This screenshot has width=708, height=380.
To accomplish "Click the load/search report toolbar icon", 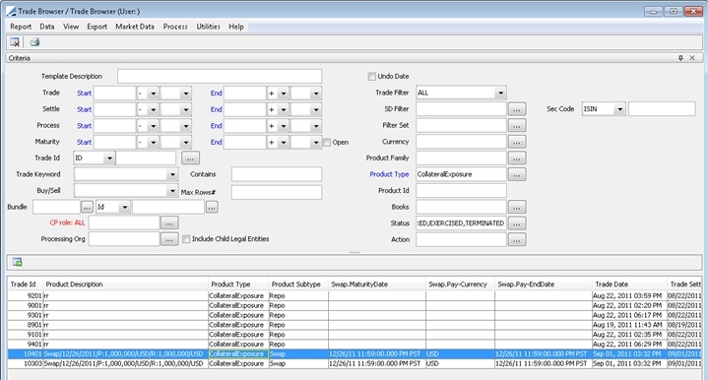I will pyautogui.click(x=15, y=42).
